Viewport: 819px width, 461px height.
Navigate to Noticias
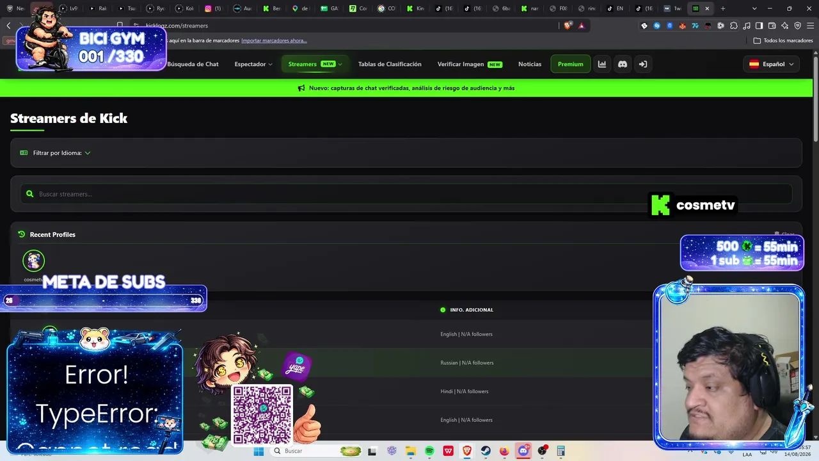530,64
